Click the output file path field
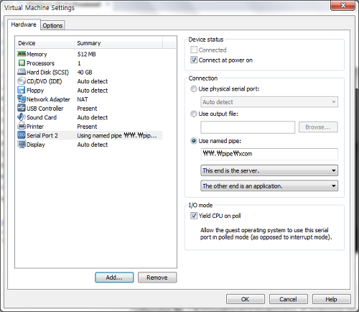The width and height of the screenshot is (359, 312). point(248,127)
